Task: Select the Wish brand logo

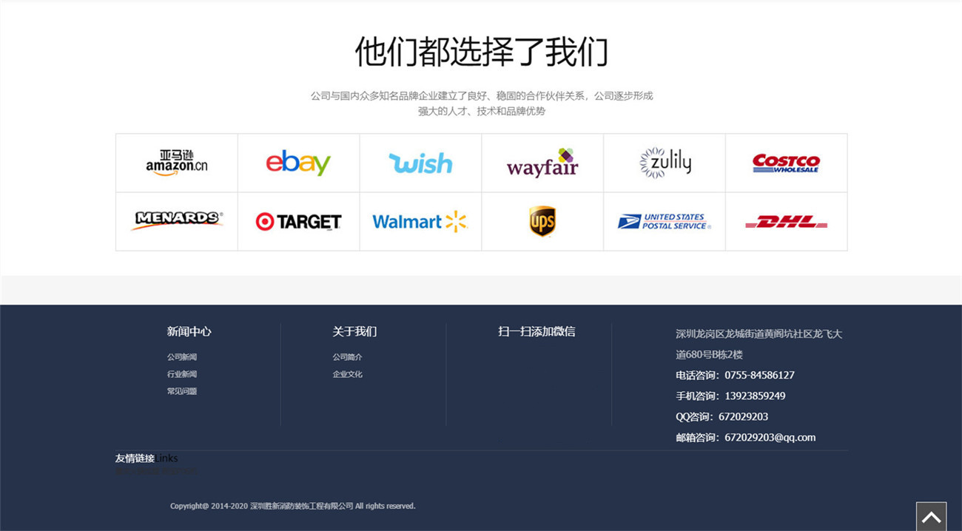Action: coord(420,163)
